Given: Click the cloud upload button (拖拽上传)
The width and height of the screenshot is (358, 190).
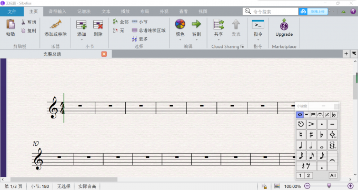Looking at the screenshot, I should tap(313, 12).
